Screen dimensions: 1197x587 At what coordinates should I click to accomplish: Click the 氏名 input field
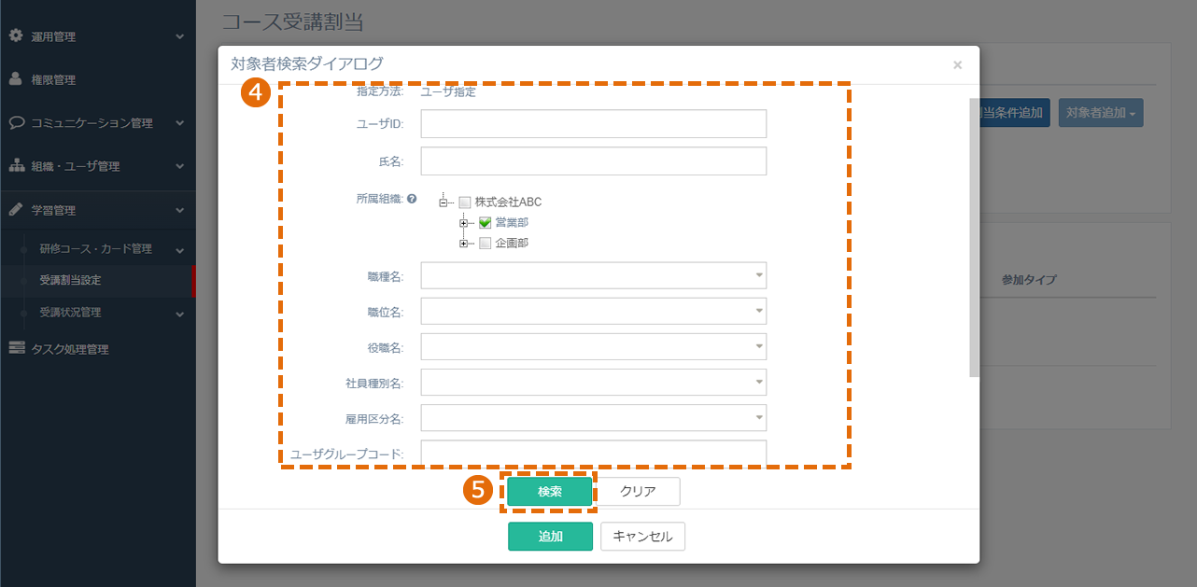point(594,161)
